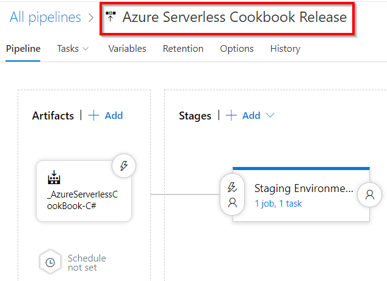The height and width of the screenshot is (281, 387).
Task: Open the '1 job, 1 task' link
Action: pos(278,204)
